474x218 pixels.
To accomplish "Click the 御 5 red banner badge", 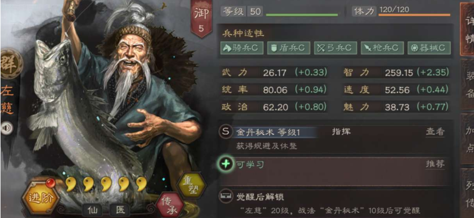I will (x=201, y=19).
